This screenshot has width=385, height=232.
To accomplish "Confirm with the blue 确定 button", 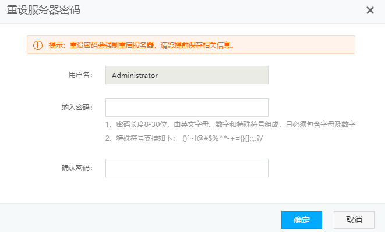I will coord(302,220).
